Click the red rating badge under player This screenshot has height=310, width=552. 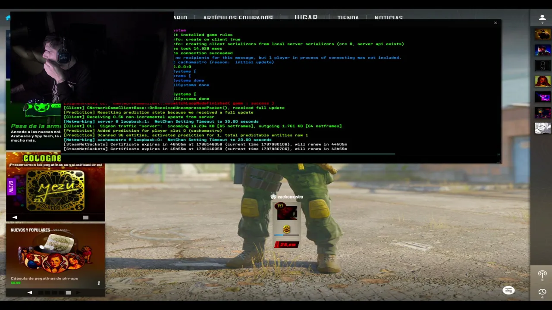(x=287, y=245)
